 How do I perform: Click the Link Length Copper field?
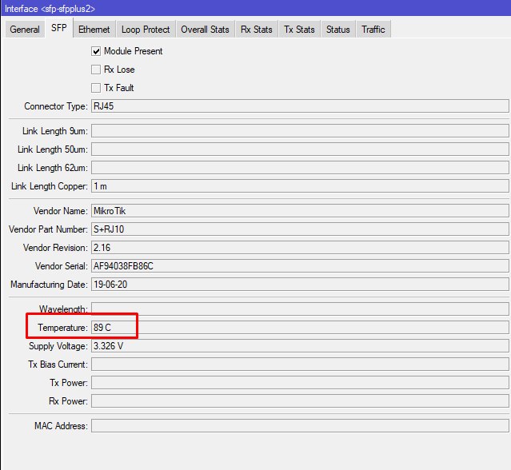pos(300,186)
